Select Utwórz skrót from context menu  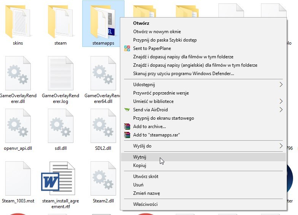pos(203,176)
